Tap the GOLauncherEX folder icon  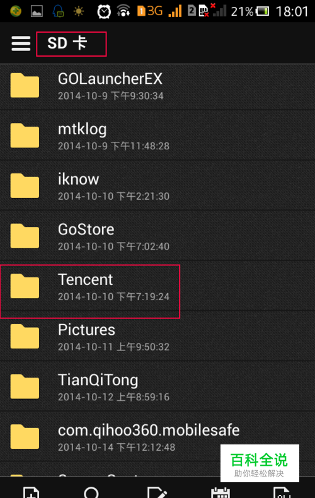(x=25, y=85)
